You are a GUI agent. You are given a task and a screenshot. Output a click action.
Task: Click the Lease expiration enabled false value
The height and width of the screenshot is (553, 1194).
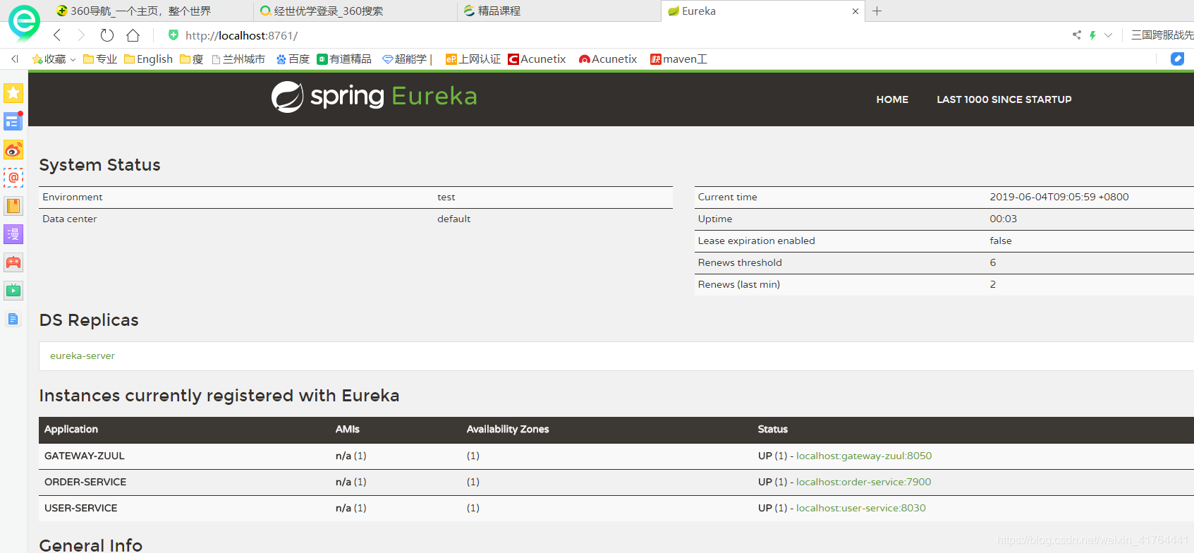coord(1001,241)
